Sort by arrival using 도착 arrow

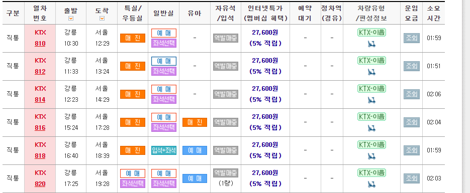(102, 19)
